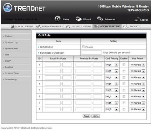Viewport: 152px width, 131px height.
Task: Open Use Rule# dropdown for rule 1
Action: pyautogui.click(x=137, y=65)
